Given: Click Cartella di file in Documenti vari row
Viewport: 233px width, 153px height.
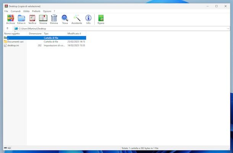Looking at the screenshot, I should [x=51, y=42].
